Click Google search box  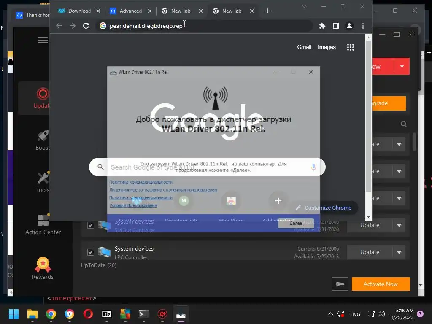click(207, 167)
